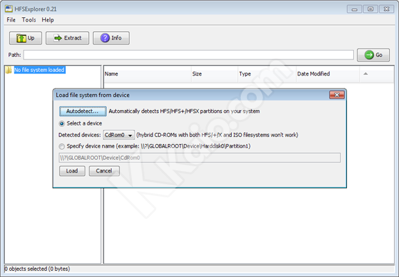Open the Help menu

tap(48, 20)
